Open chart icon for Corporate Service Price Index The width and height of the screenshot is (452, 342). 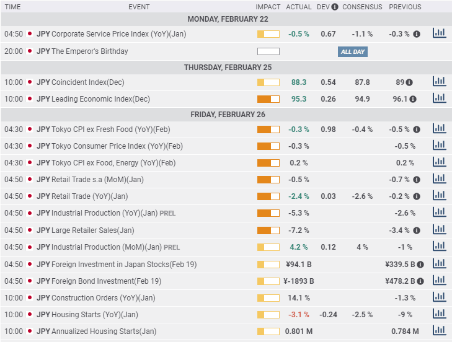click(x=439, y=33)
